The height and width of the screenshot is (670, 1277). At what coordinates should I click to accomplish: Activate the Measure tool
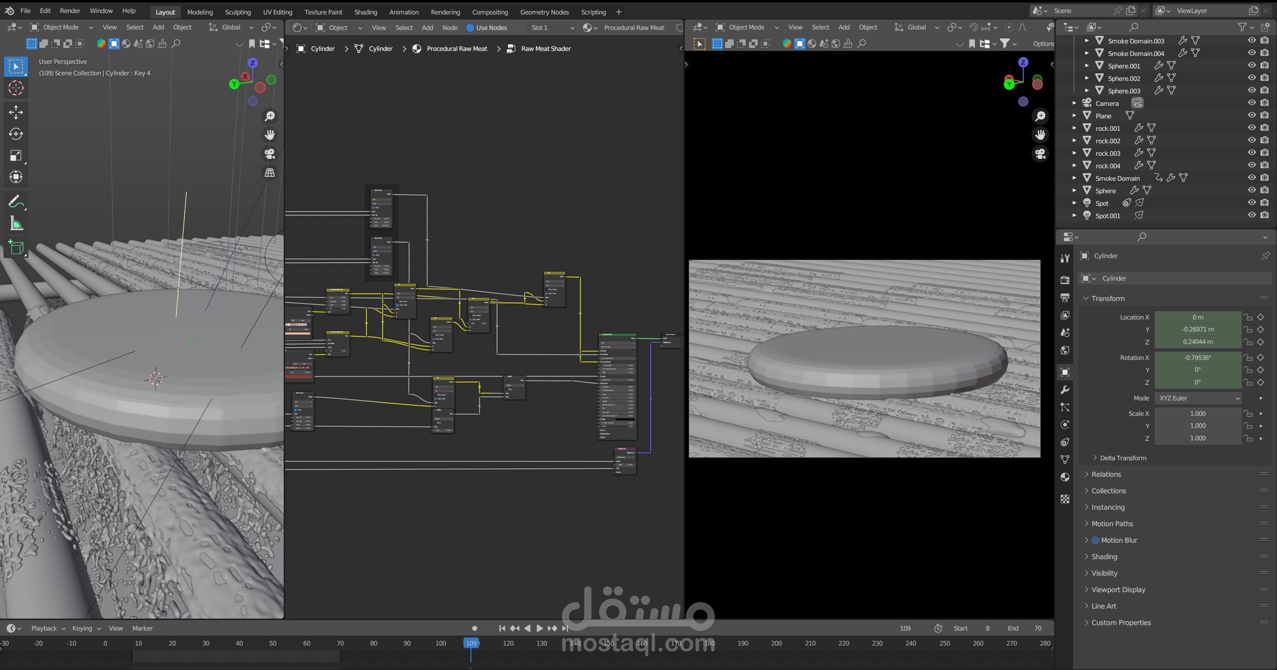(15, 224)
